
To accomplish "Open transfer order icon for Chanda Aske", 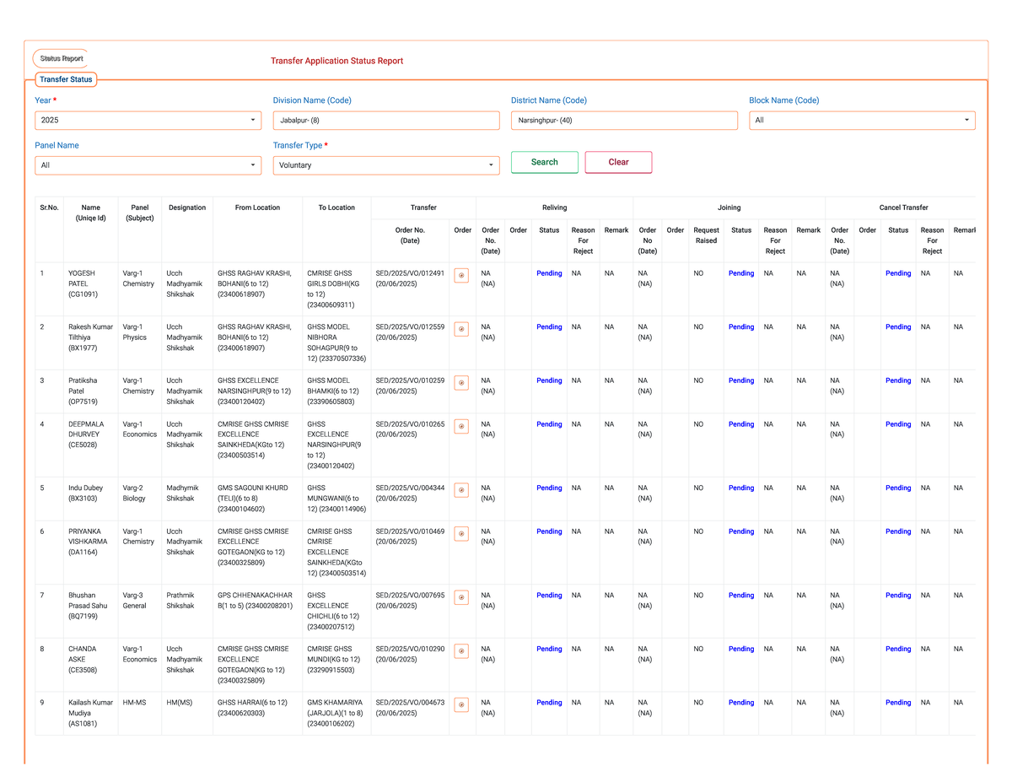I will tap(461, 651).
